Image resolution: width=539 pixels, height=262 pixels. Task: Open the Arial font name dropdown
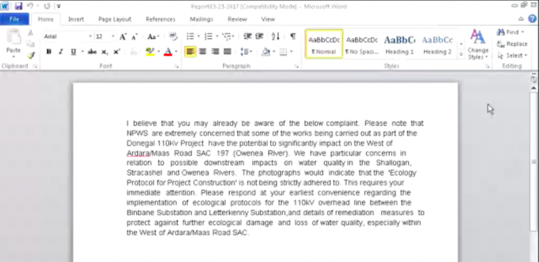(89, 37)
